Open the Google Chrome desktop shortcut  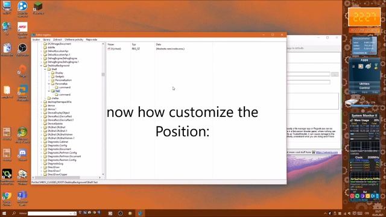[7, 198]
